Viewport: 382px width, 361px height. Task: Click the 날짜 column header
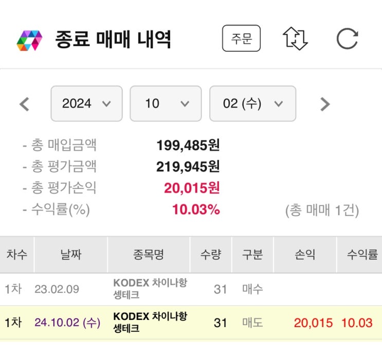pyautogui.click(x=70, y=255)
